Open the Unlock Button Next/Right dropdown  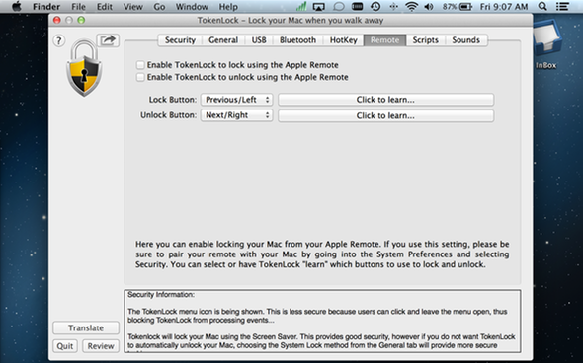(237, 115)
